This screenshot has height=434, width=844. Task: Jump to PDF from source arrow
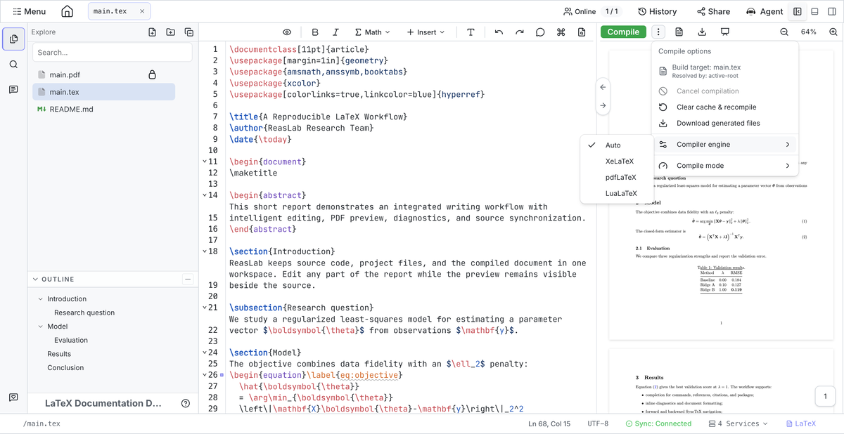click(x=603, y=106)
